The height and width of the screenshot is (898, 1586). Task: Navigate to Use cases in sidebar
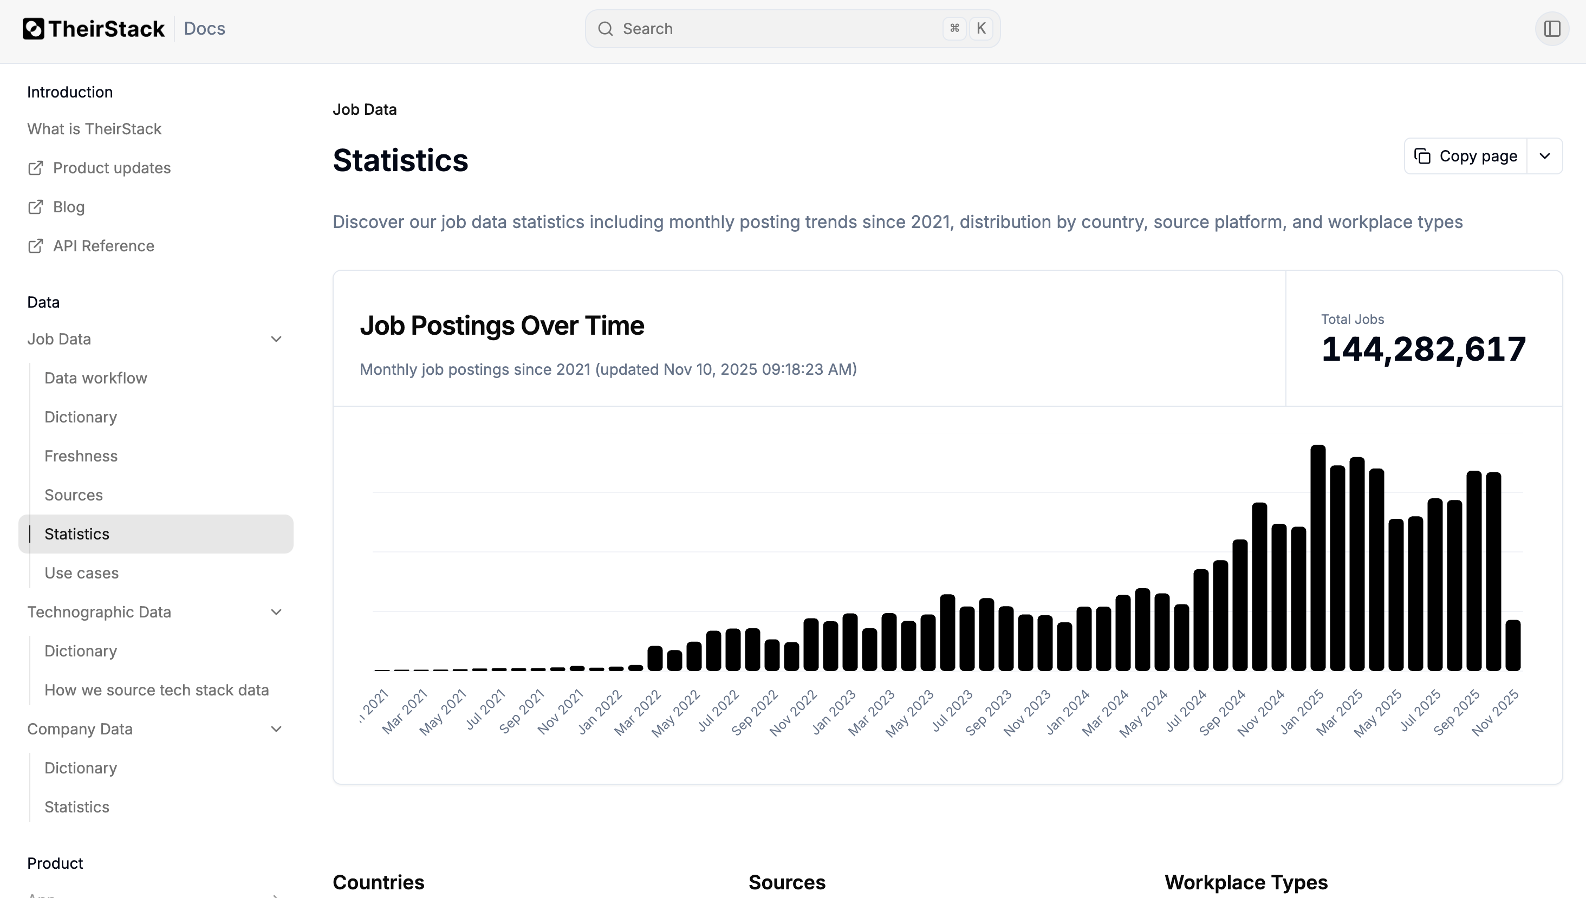(82, 573)
